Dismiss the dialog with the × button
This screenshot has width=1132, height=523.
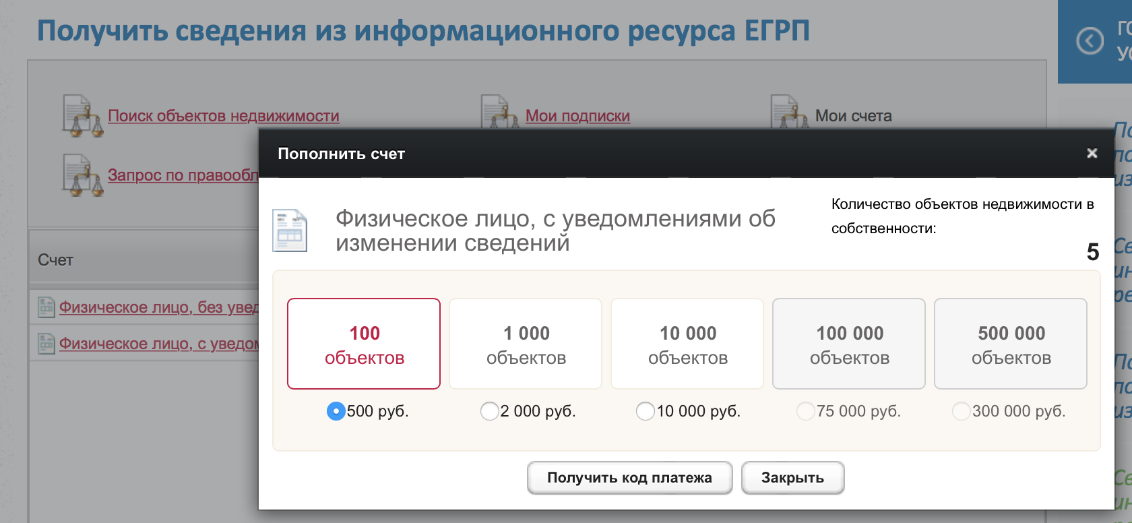click(x=1092, y=153)
